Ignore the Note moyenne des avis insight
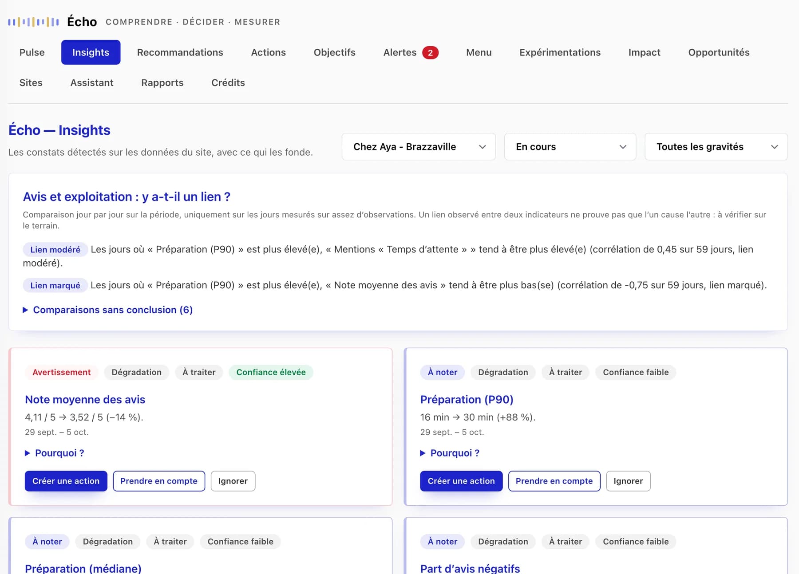Viewport: 799px width, 574px height. (x=233, y=481)
